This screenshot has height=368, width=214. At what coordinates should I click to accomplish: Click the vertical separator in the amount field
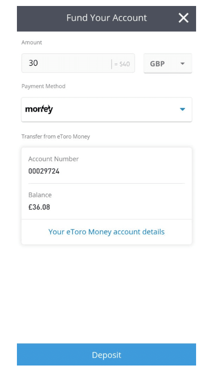[x=111, y=64]
